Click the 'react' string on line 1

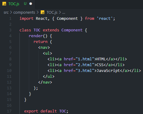(x=105, y=19)
